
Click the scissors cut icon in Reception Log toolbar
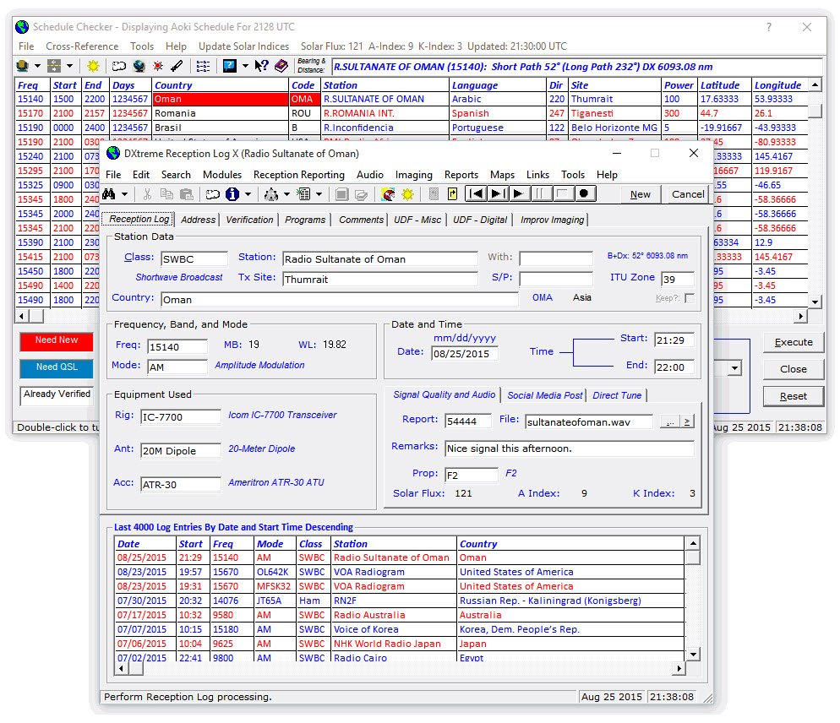coord(147,194)
